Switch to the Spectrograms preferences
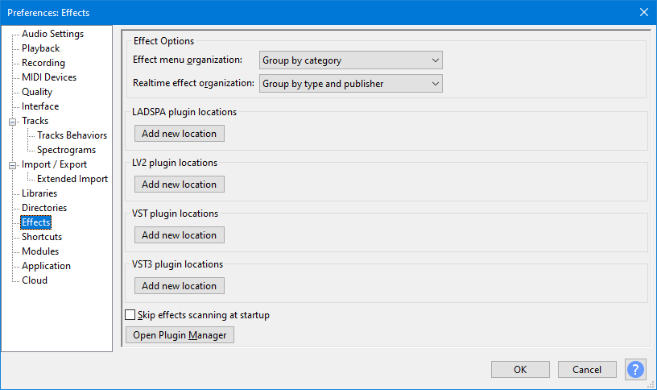Image resolution: width=657 pixels, height=390 pixels. click(x=66, y=150)
